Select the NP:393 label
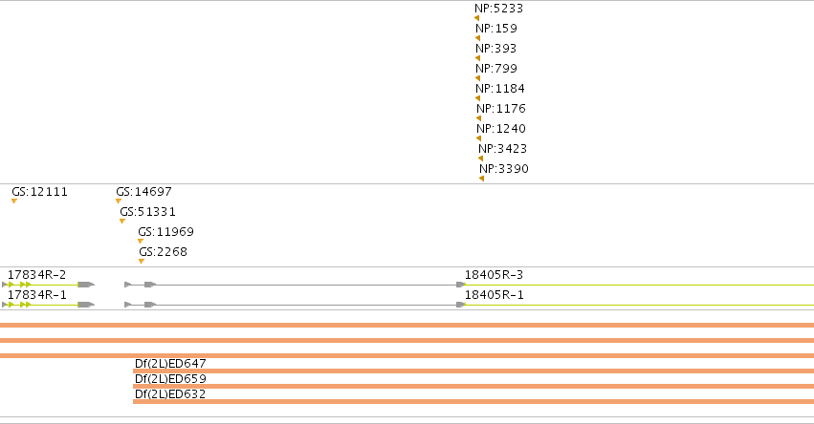814x424 pixels. tap(496, 49)
